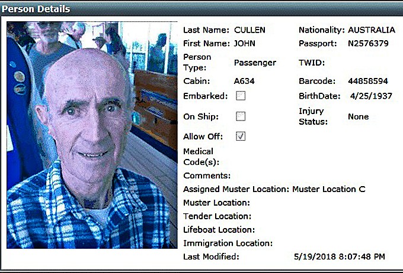Click the Person Details title bar
Image resolution: width=403 pixels, height=273 pixels.
click(201, 9)
